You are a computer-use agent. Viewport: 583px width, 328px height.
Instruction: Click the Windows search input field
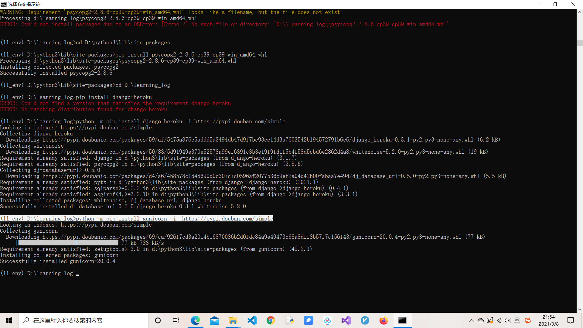(85, 320)
